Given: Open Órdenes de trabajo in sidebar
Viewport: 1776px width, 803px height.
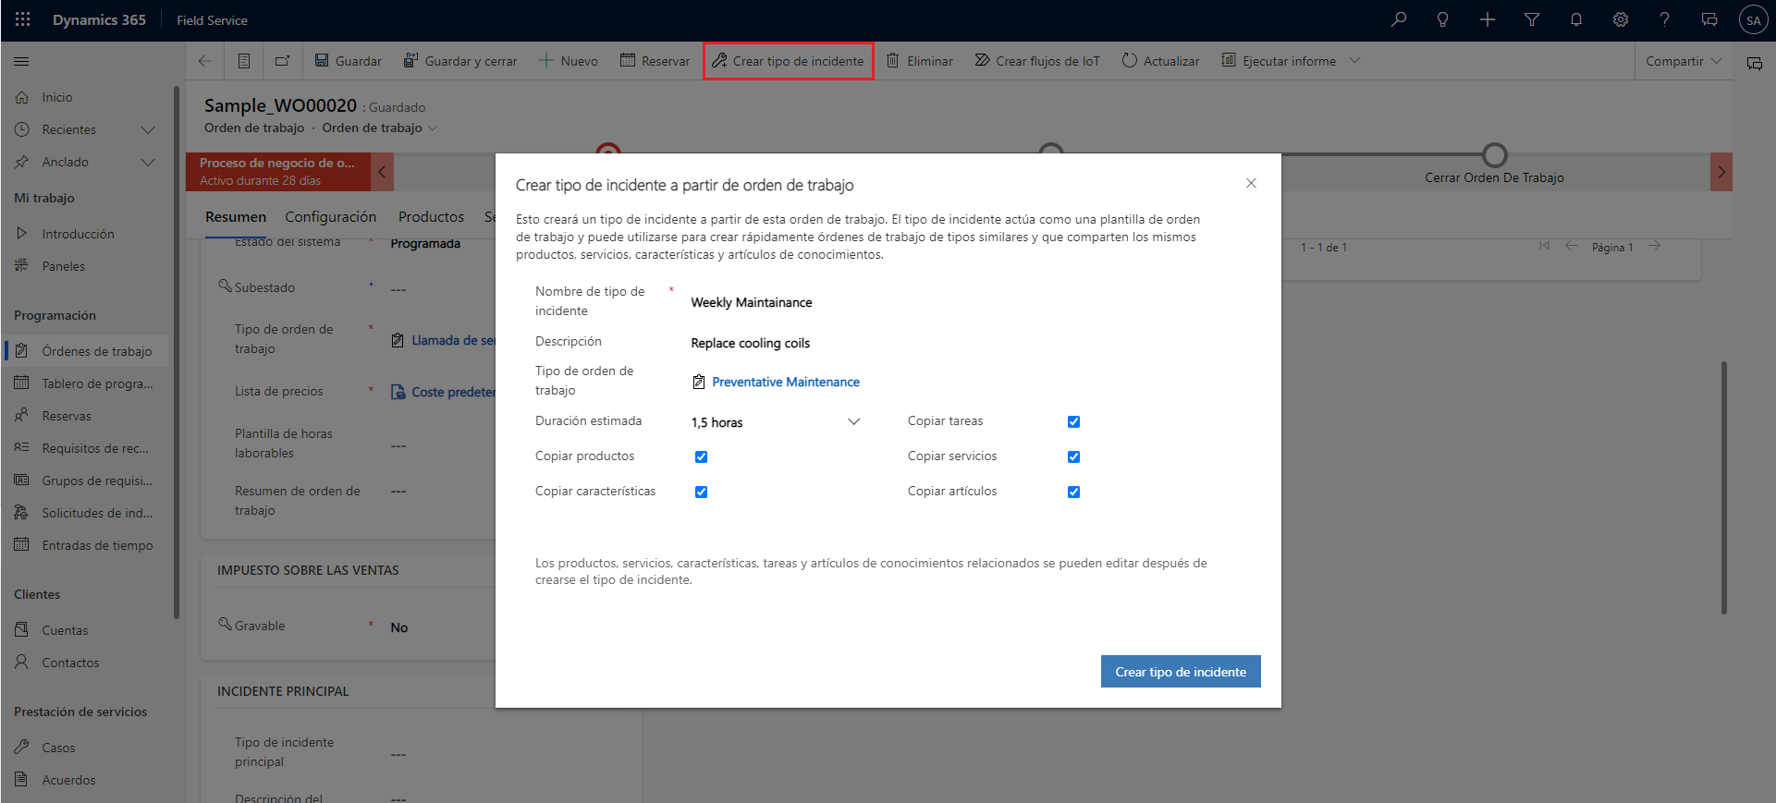Looking at the screenshot, I should coord(87,351).
